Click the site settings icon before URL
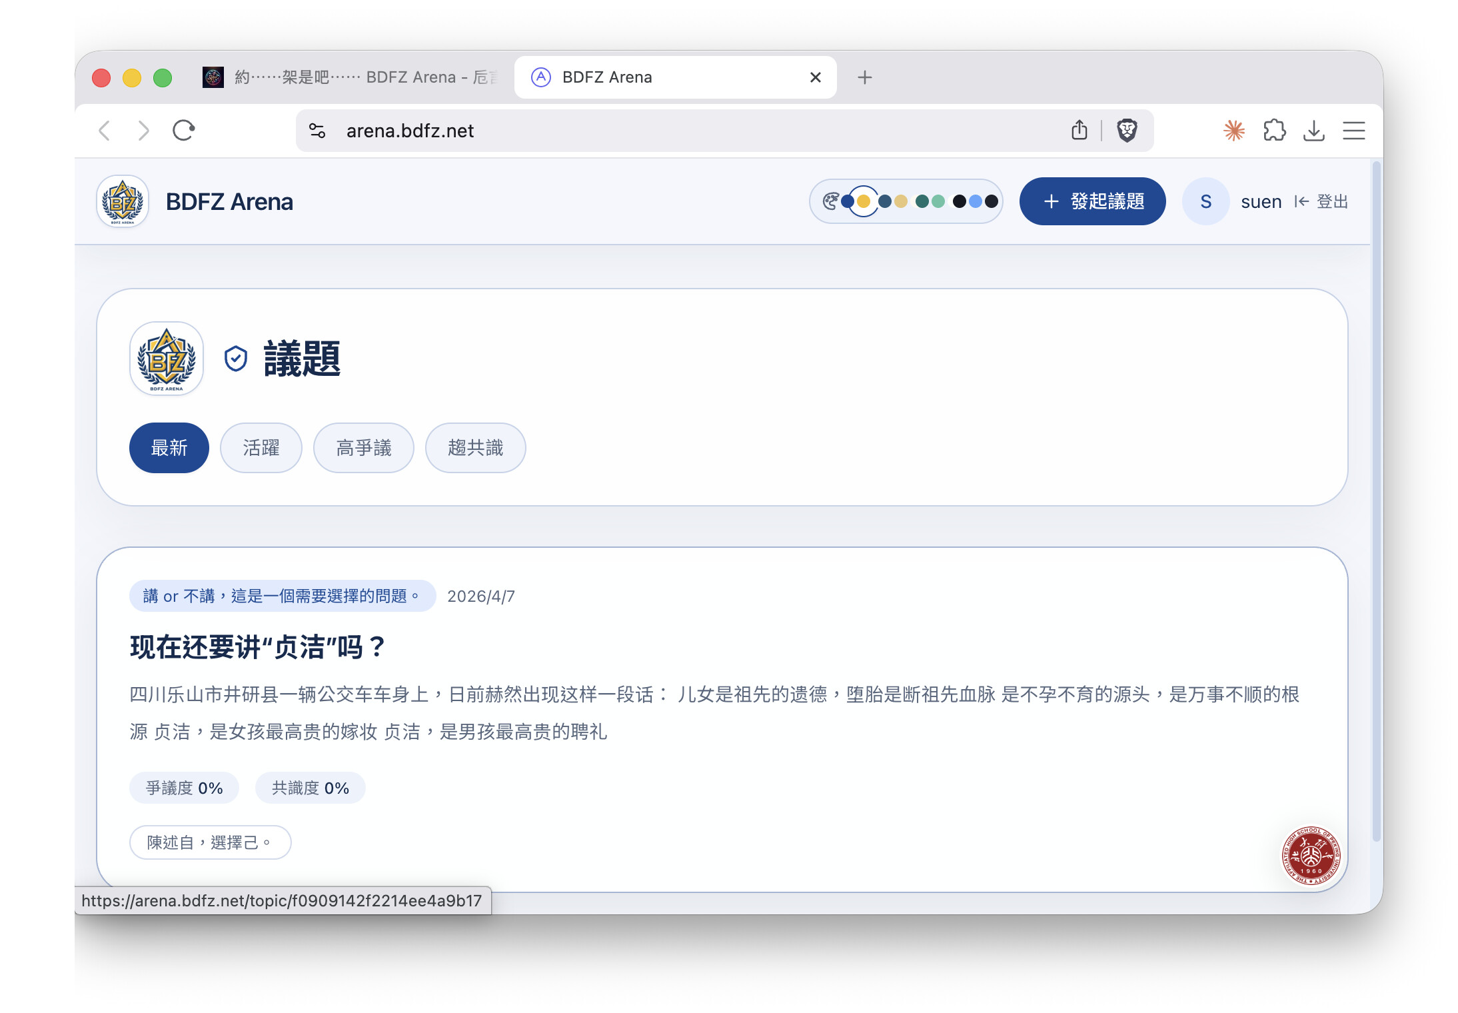The height and width of the screenshot is (1013, 1458). (x=317, y=131)
